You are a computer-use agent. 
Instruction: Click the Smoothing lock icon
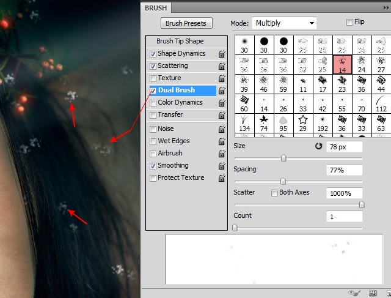(x=222, y=166)
